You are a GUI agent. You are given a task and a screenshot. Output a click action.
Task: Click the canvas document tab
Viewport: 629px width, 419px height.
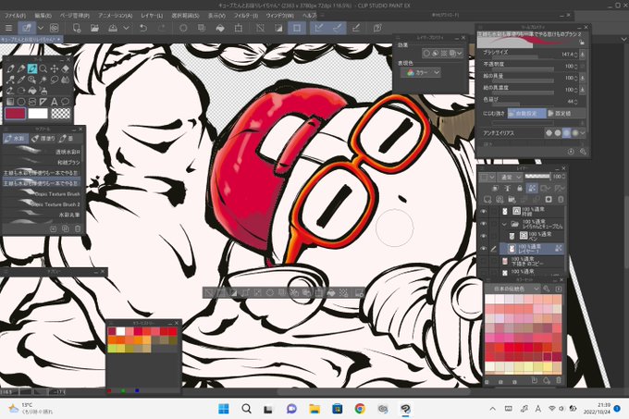[x=31, y=39]
